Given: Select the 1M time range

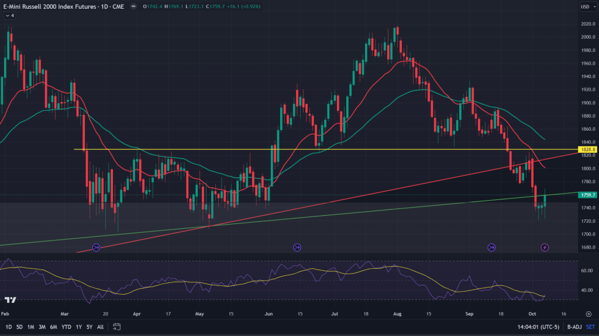Looking at the screenshot, I should [x=32, y=327].
